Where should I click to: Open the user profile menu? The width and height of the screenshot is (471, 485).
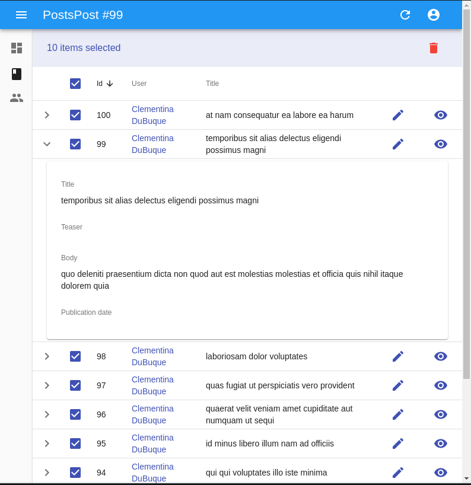[x=434, y=15]
